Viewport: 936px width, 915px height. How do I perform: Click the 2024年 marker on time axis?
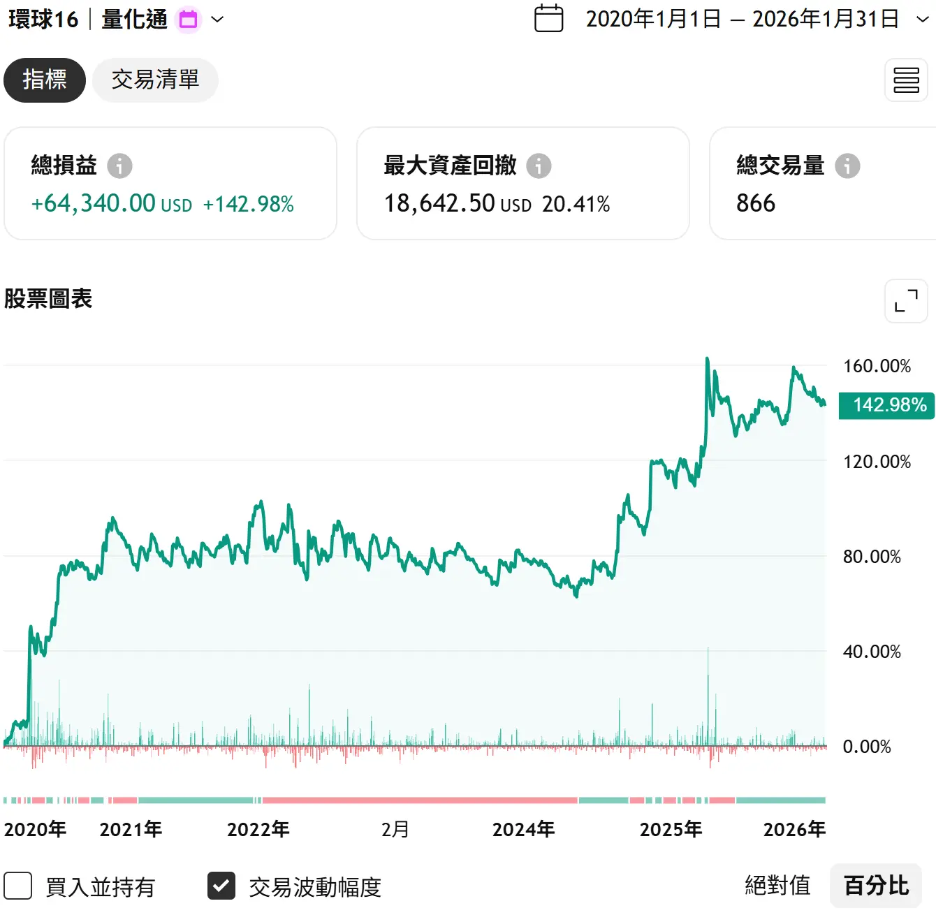523,830
